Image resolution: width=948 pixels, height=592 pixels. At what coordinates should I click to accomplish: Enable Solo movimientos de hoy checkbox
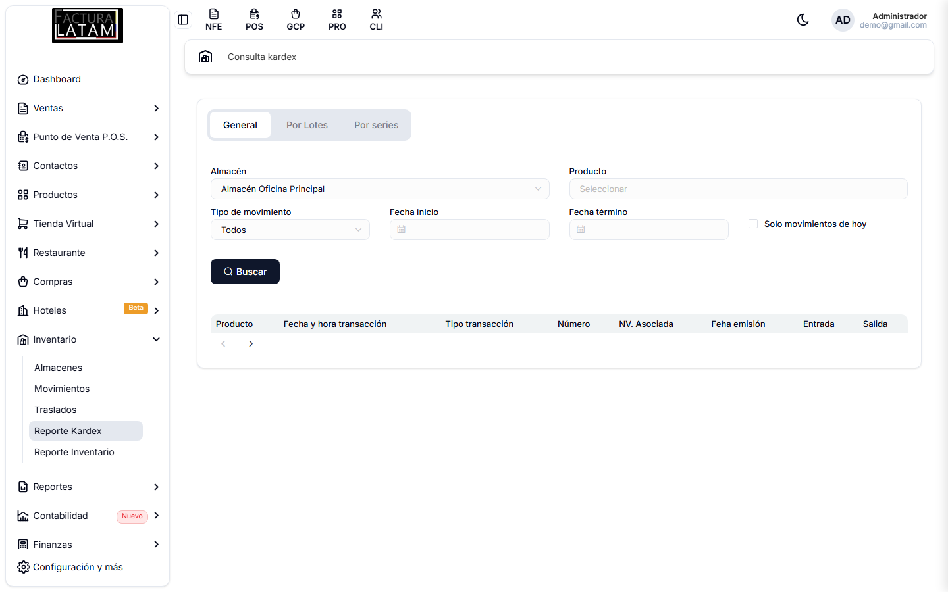click(753, 224)
